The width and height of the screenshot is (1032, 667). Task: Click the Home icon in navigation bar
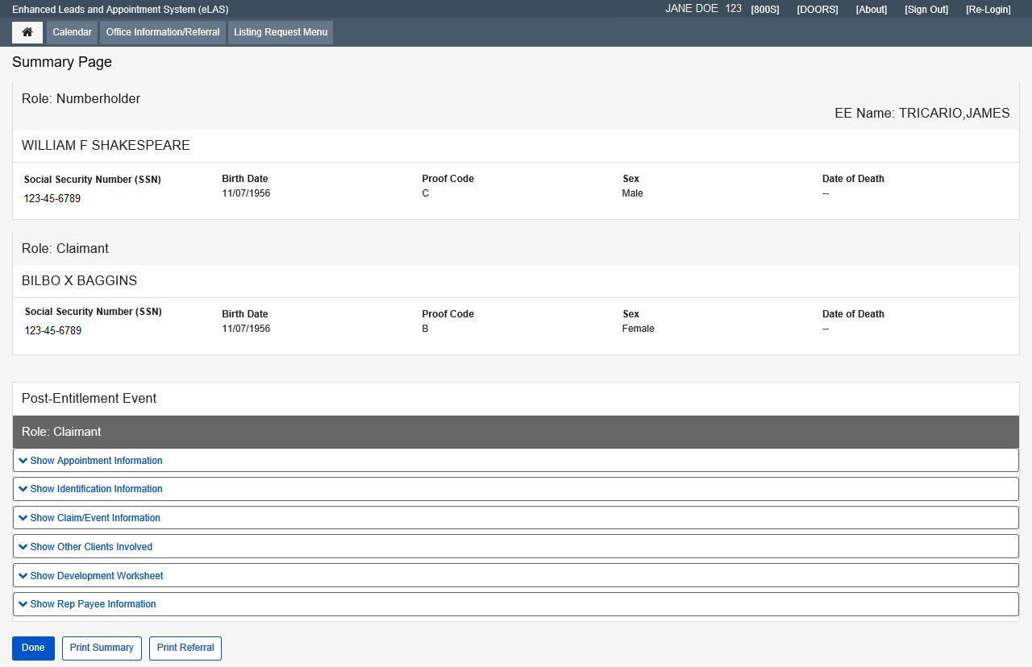pos(27,32)
